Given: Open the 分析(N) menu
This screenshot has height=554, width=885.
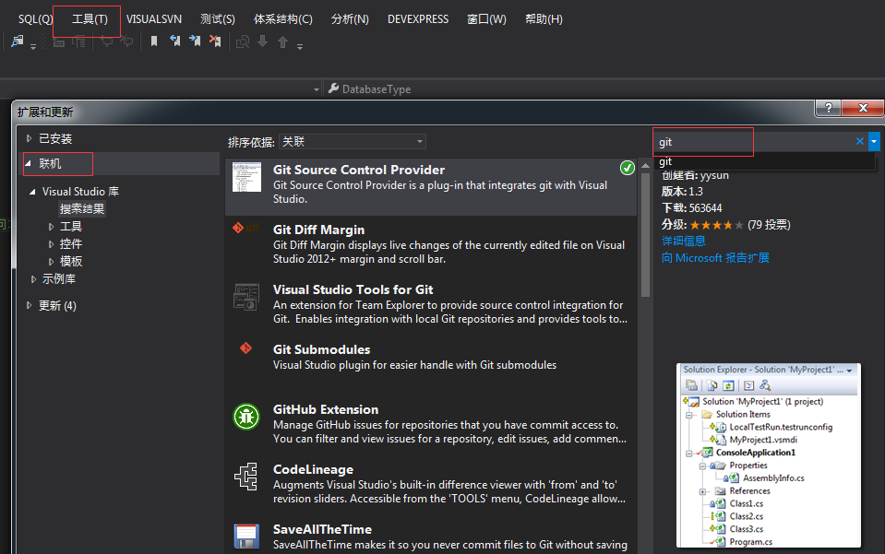Looking at the screenshot, I should click(x=350, y=19).
